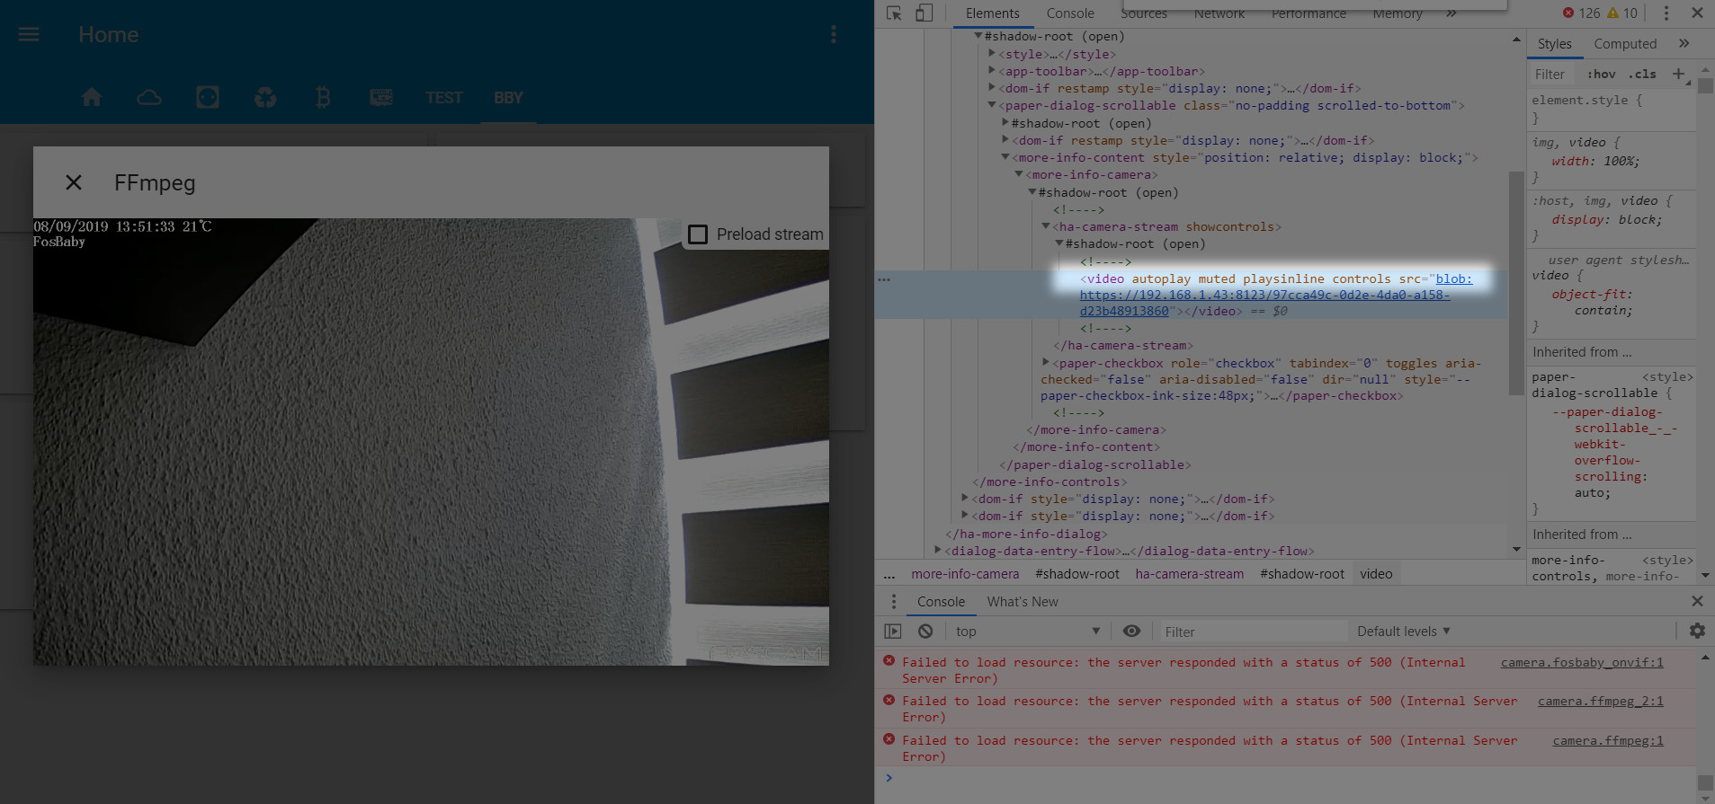Image resolution: width=1715 pixels, height=804 pixels.
Task: Open the Performance panel tab
Action: [1309, 13]
